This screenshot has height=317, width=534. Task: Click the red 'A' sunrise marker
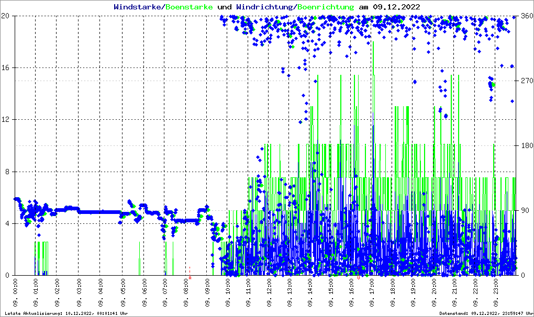(x=190, y=278)
